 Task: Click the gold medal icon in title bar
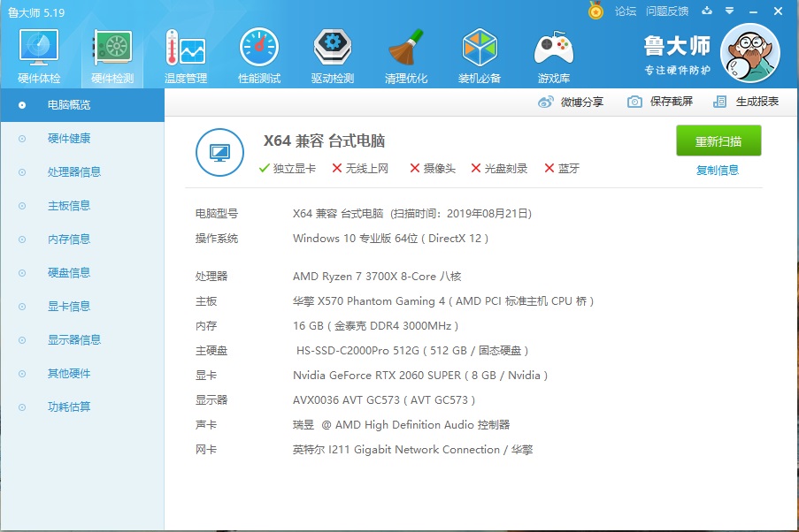595,11
